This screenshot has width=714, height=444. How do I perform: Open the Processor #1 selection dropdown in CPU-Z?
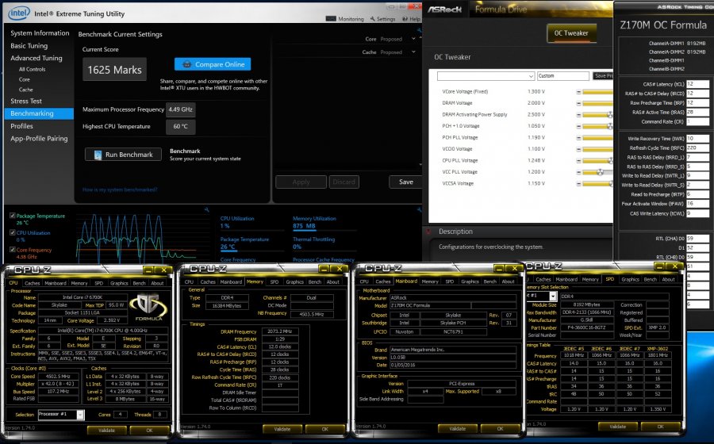coord(80,415)
